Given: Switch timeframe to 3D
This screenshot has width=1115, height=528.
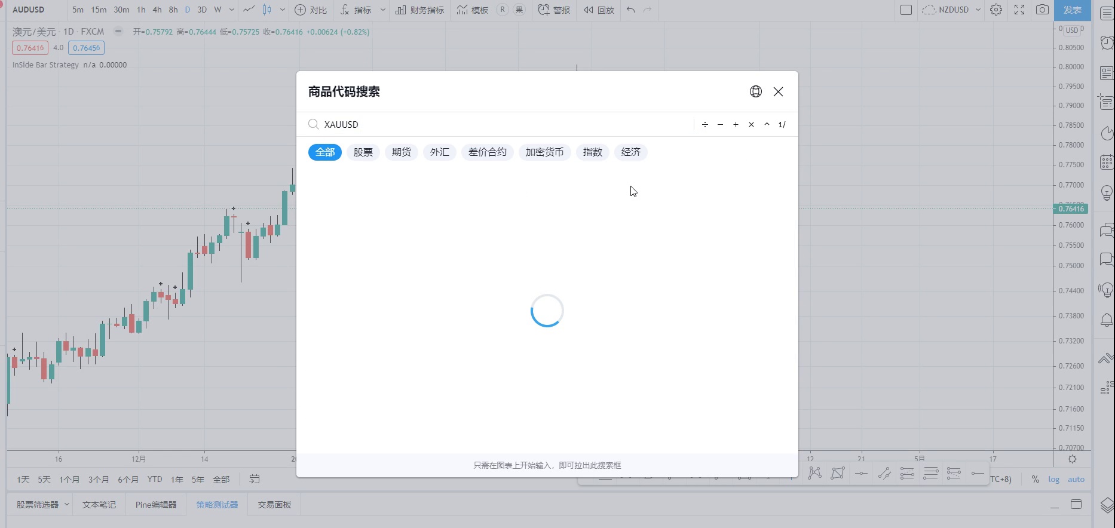Looking at the screenshot, I should (202, 10).
